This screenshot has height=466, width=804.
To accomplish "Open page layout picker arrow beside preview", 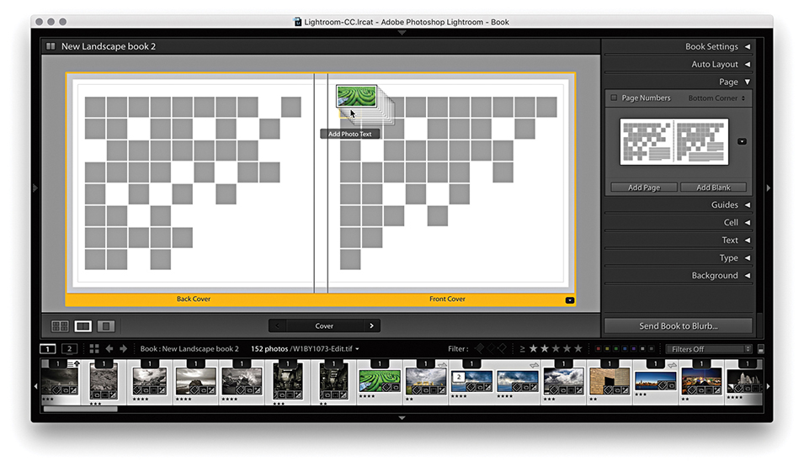I will tap(742, 141).
